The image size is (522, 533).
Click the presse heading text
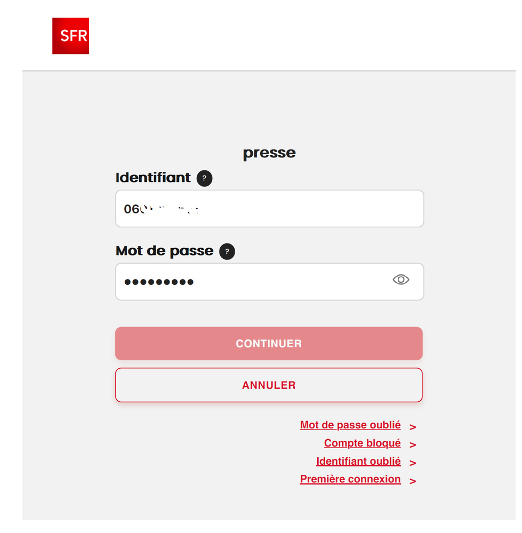click(269, 153)
